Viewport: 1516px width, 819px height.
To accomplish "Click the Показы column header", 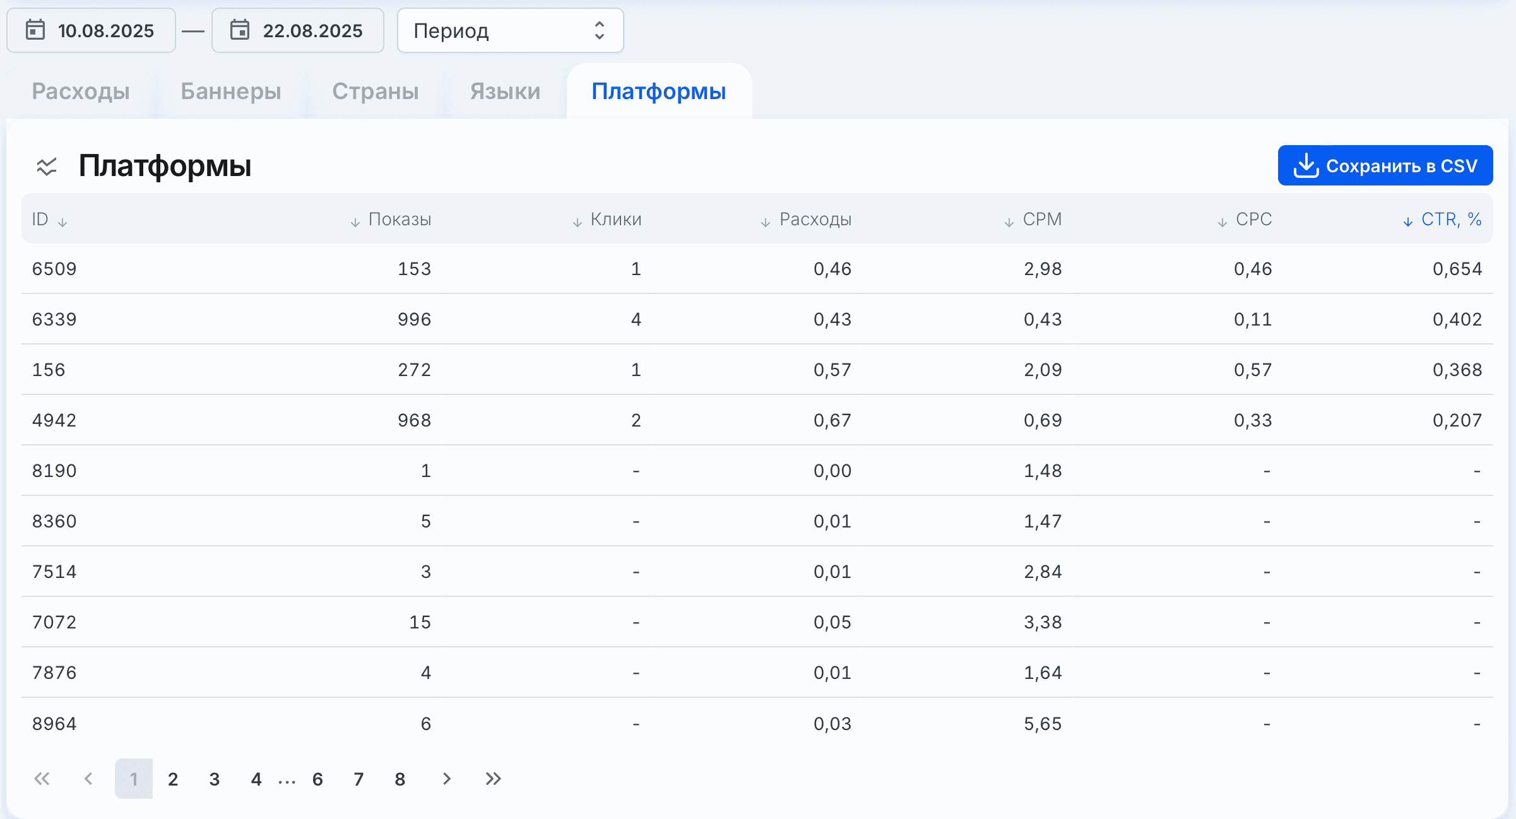I will [x=400, y=219].
